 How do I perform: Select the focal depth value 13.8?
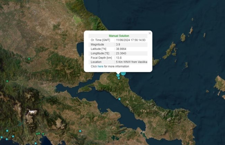click(119, 58)
